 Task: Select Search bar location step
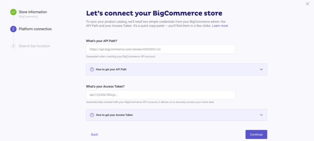[34, 46]
